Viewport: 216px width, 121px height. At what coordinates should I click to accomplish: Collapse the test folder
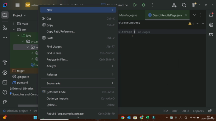tap(13, 30)
